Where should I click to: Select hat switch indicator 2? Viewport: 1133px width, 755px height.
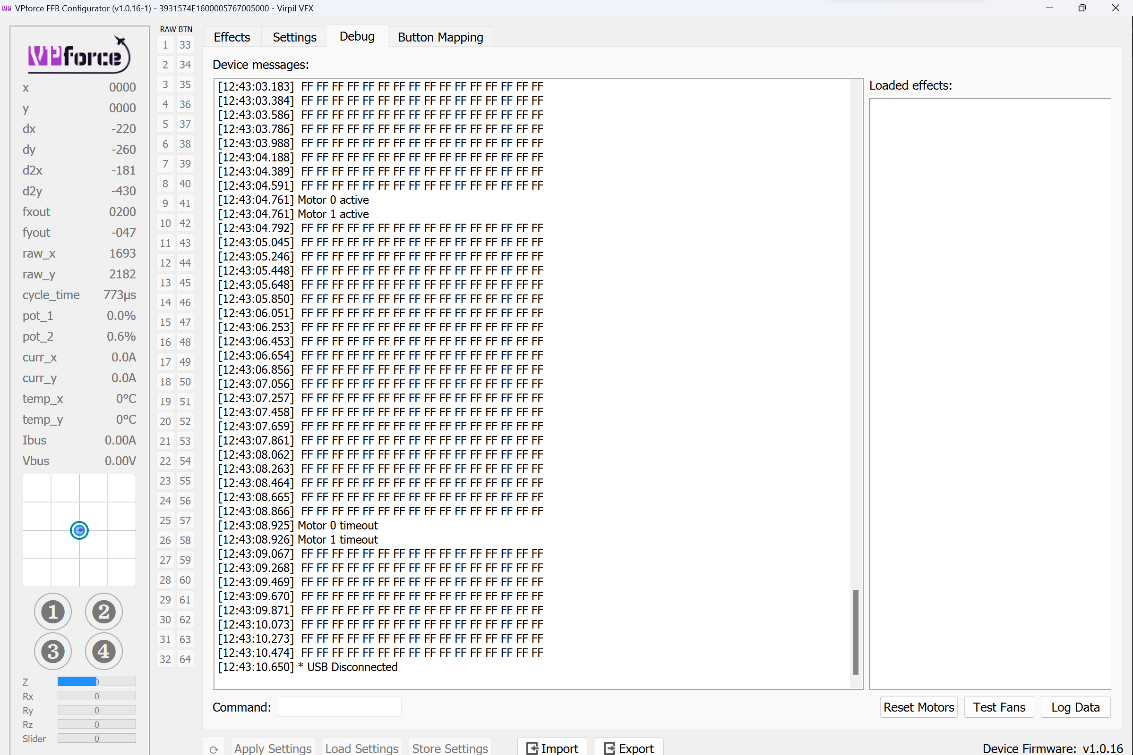[x=103, y=612]
